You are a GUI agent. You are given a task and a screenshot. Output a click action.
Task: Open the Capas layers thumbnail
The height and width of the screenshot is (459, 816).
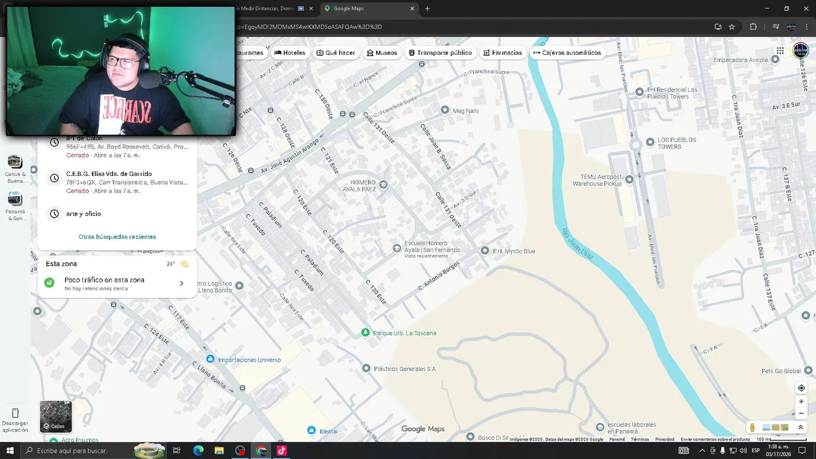(x=55, y=416)
